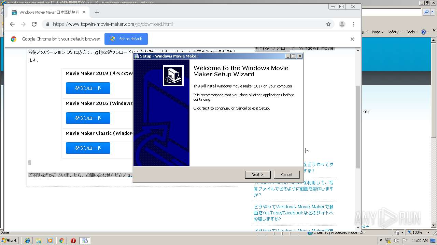437x245 pixels.
Task: Go back in the Chrome window
Action: pyautogui.click(x=12, y=24)
